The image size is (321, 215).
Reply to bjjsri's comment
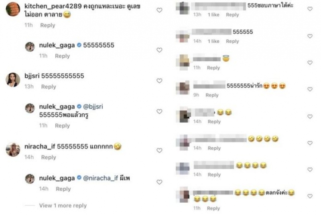[x=49, y=87]
